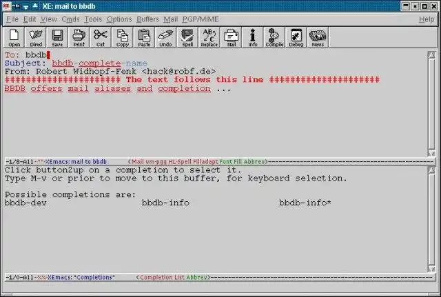Click the 'text follows this line' separator
The image size is (441, 297).
click(192, 80)
